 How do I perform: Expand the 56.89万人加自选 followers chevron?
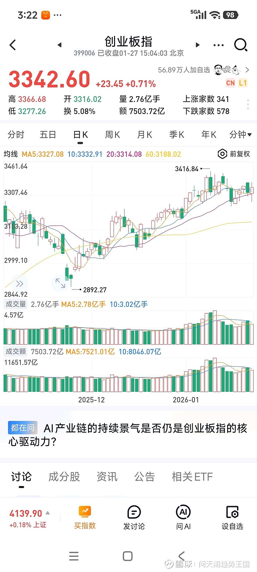pyautogui.click(x=247, y=70)
